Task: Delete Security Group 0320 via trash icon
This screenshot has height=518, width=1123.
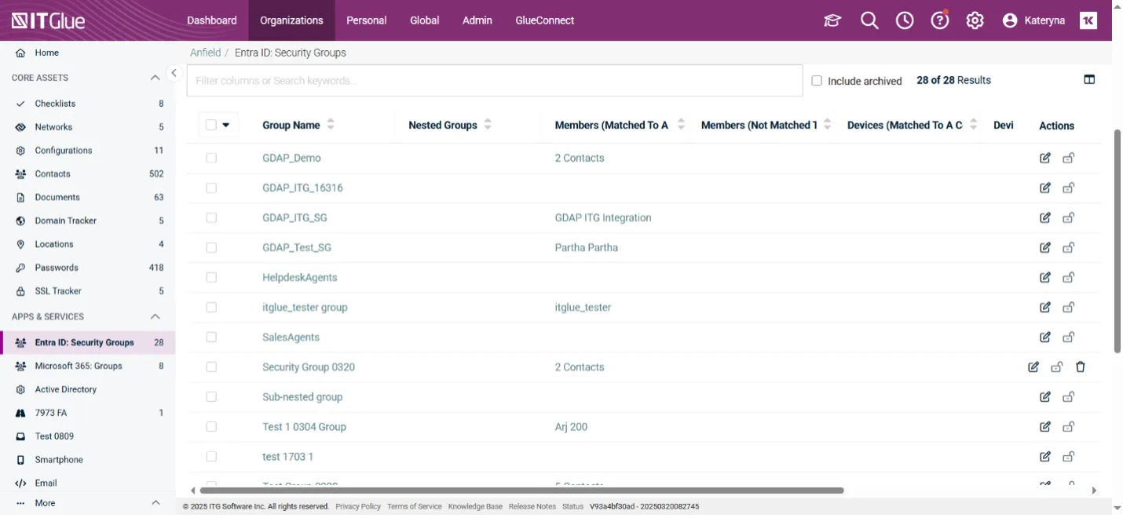Action: pos(1081,367)
